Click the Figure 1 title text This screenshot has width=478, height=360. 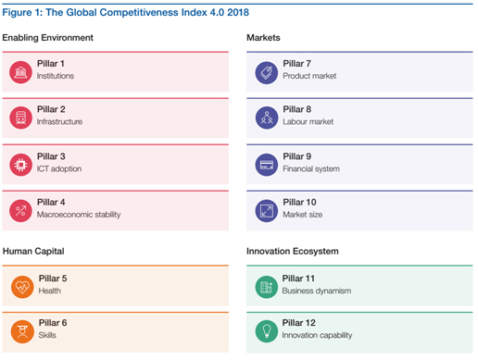pos(125,12)
